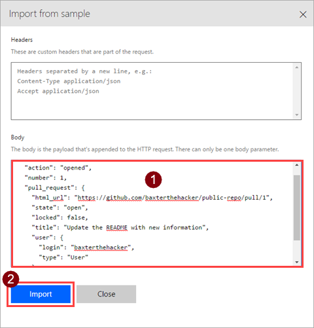This screenshot has height=328, width=314.
Task: Click the blue Import button
Action: point(41,294)
